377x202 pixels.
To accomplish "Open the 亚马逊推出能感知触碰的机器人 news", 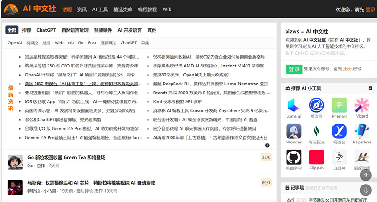I will 82,93.
